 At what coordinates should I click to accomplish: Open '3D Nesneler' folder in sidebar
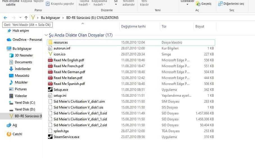click(21, 55)
